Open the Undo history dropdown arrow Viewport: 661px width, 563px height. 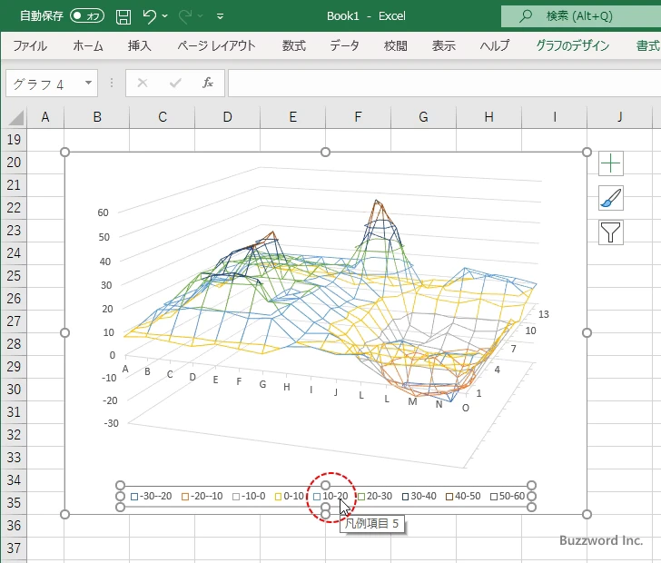click(x=165, y=16)
